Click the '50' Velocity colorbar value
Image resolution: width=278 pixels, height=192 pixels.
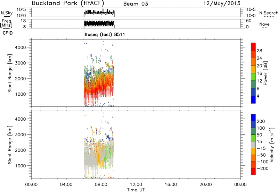point(259,135)
